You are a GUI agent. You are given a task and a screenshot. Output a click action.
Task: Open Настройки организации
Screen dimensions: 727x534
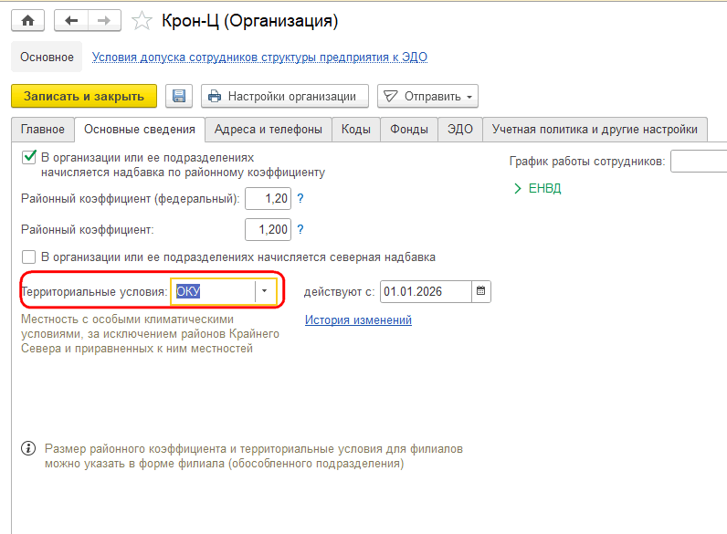[285, 96]
